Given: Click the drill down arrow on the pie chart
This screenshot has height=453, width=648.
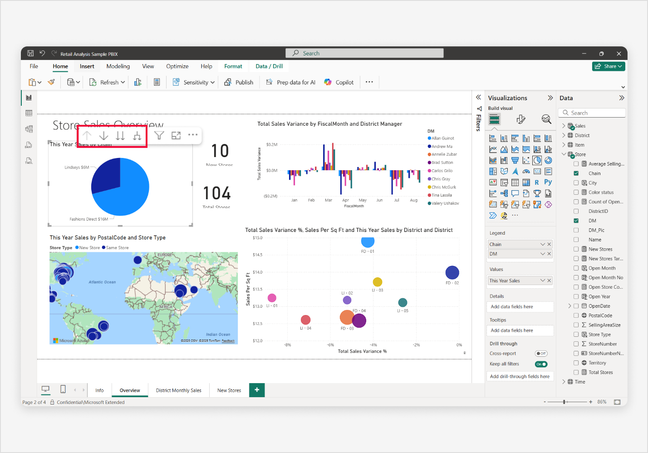Looking at the screenshot, I should pos(103,135).
